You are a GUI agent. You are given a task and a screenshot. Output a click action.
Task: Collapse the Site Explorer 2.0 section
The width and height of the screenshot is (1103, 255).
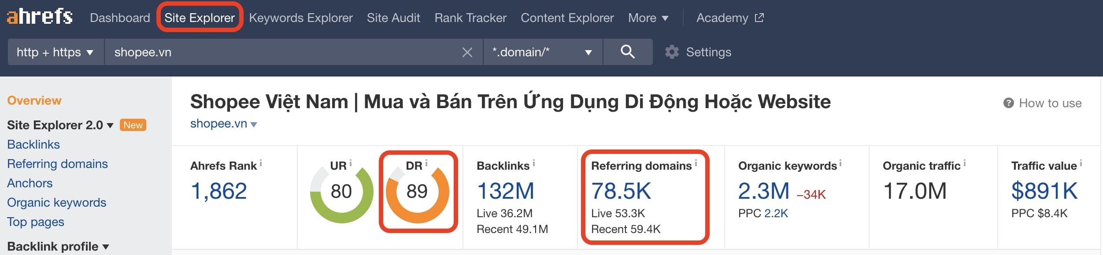tap(110, 126)
